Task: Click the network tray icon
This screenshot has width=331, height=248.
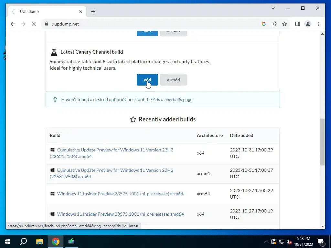Action: pos(282,242)
